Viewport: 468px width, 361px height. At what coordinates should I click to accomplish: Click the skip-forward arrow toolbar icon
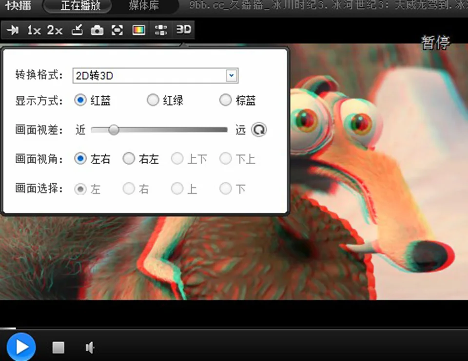pos(13,30)
